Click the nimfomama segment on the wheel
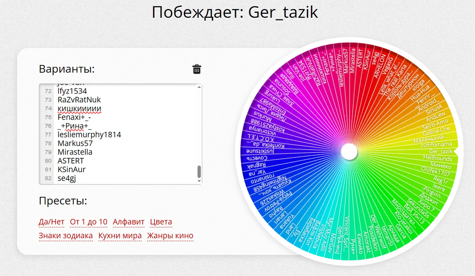This screenshot has width=475, height=276. (x=436, y=145)
